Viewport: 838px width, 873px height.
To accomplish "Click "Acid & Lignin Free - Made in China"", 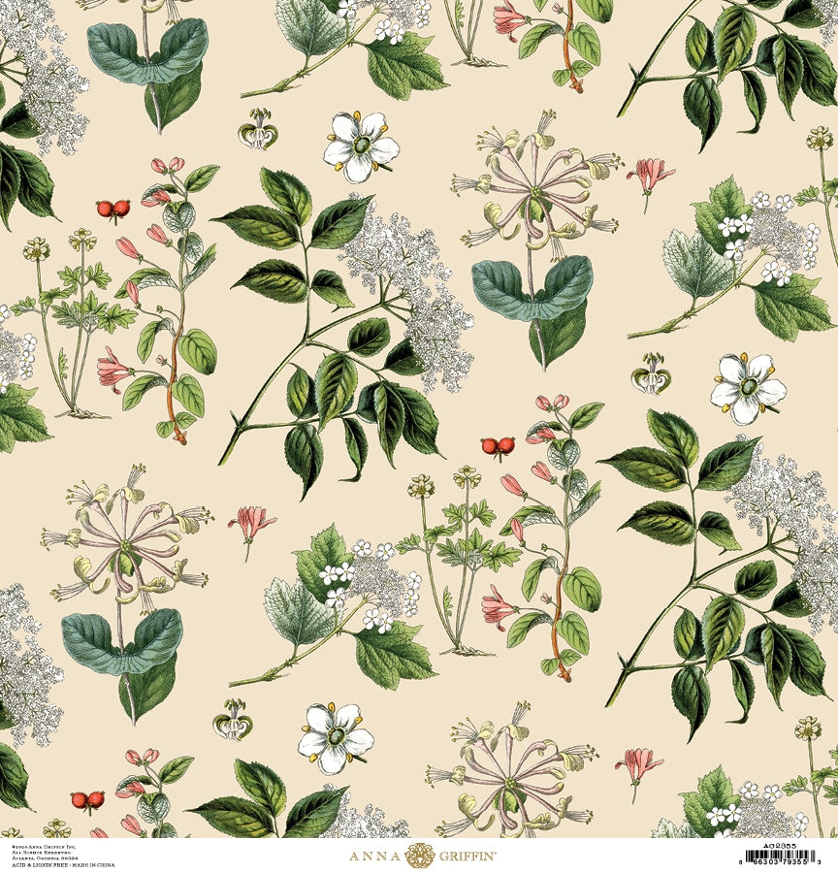I will [x=63, y=865].
